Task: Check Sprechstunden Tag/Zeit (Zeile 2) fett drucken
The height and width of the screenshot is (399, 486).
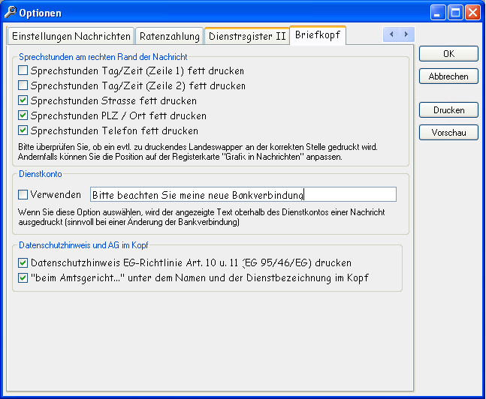Action: (x=23, y=86)
